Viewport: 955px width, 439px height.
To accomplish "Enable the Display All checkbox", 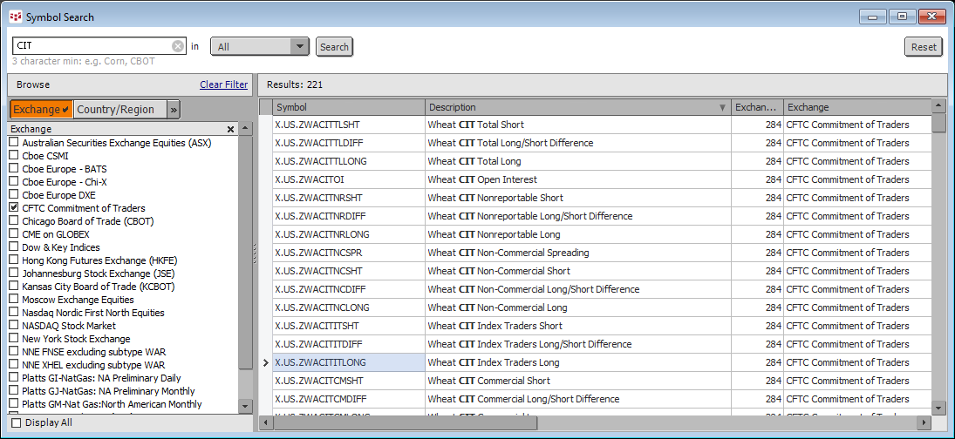I will (x=17, y=422).
